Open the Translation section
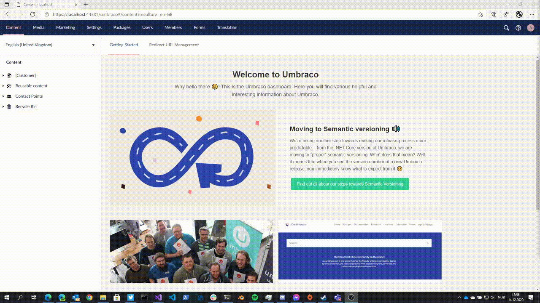The width and height of the screenshot is (540, 303). (227, 28)
